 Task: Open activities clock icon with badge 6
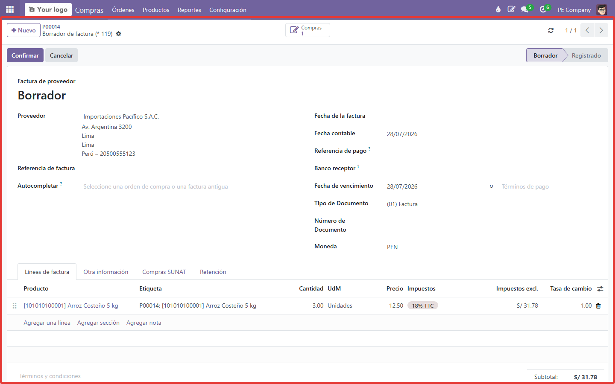click(x=544, y=9)
